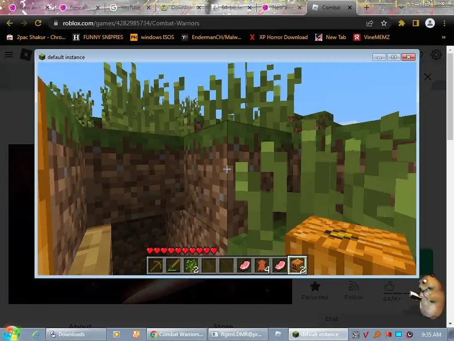Open the VineMEMZ bookmark

(x=372, y=37)
